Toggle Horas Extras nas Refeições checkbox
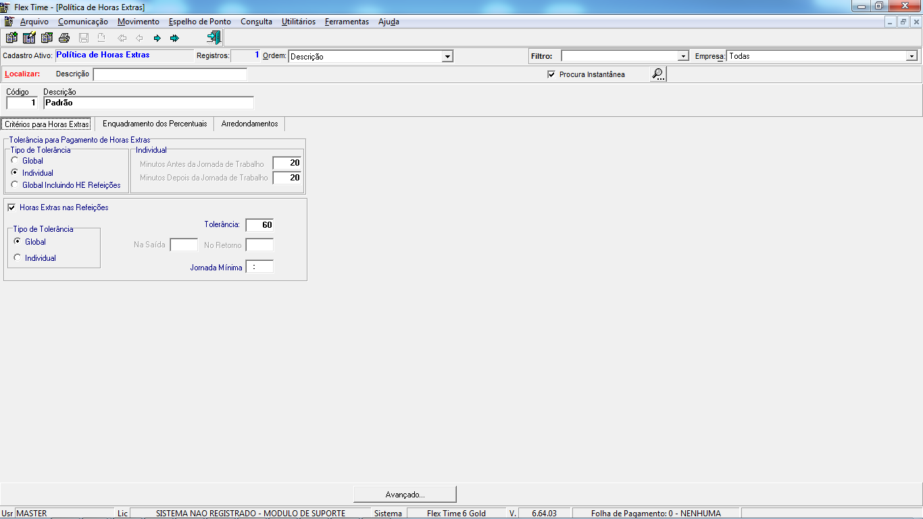923x519 pixels. (11, 207)
